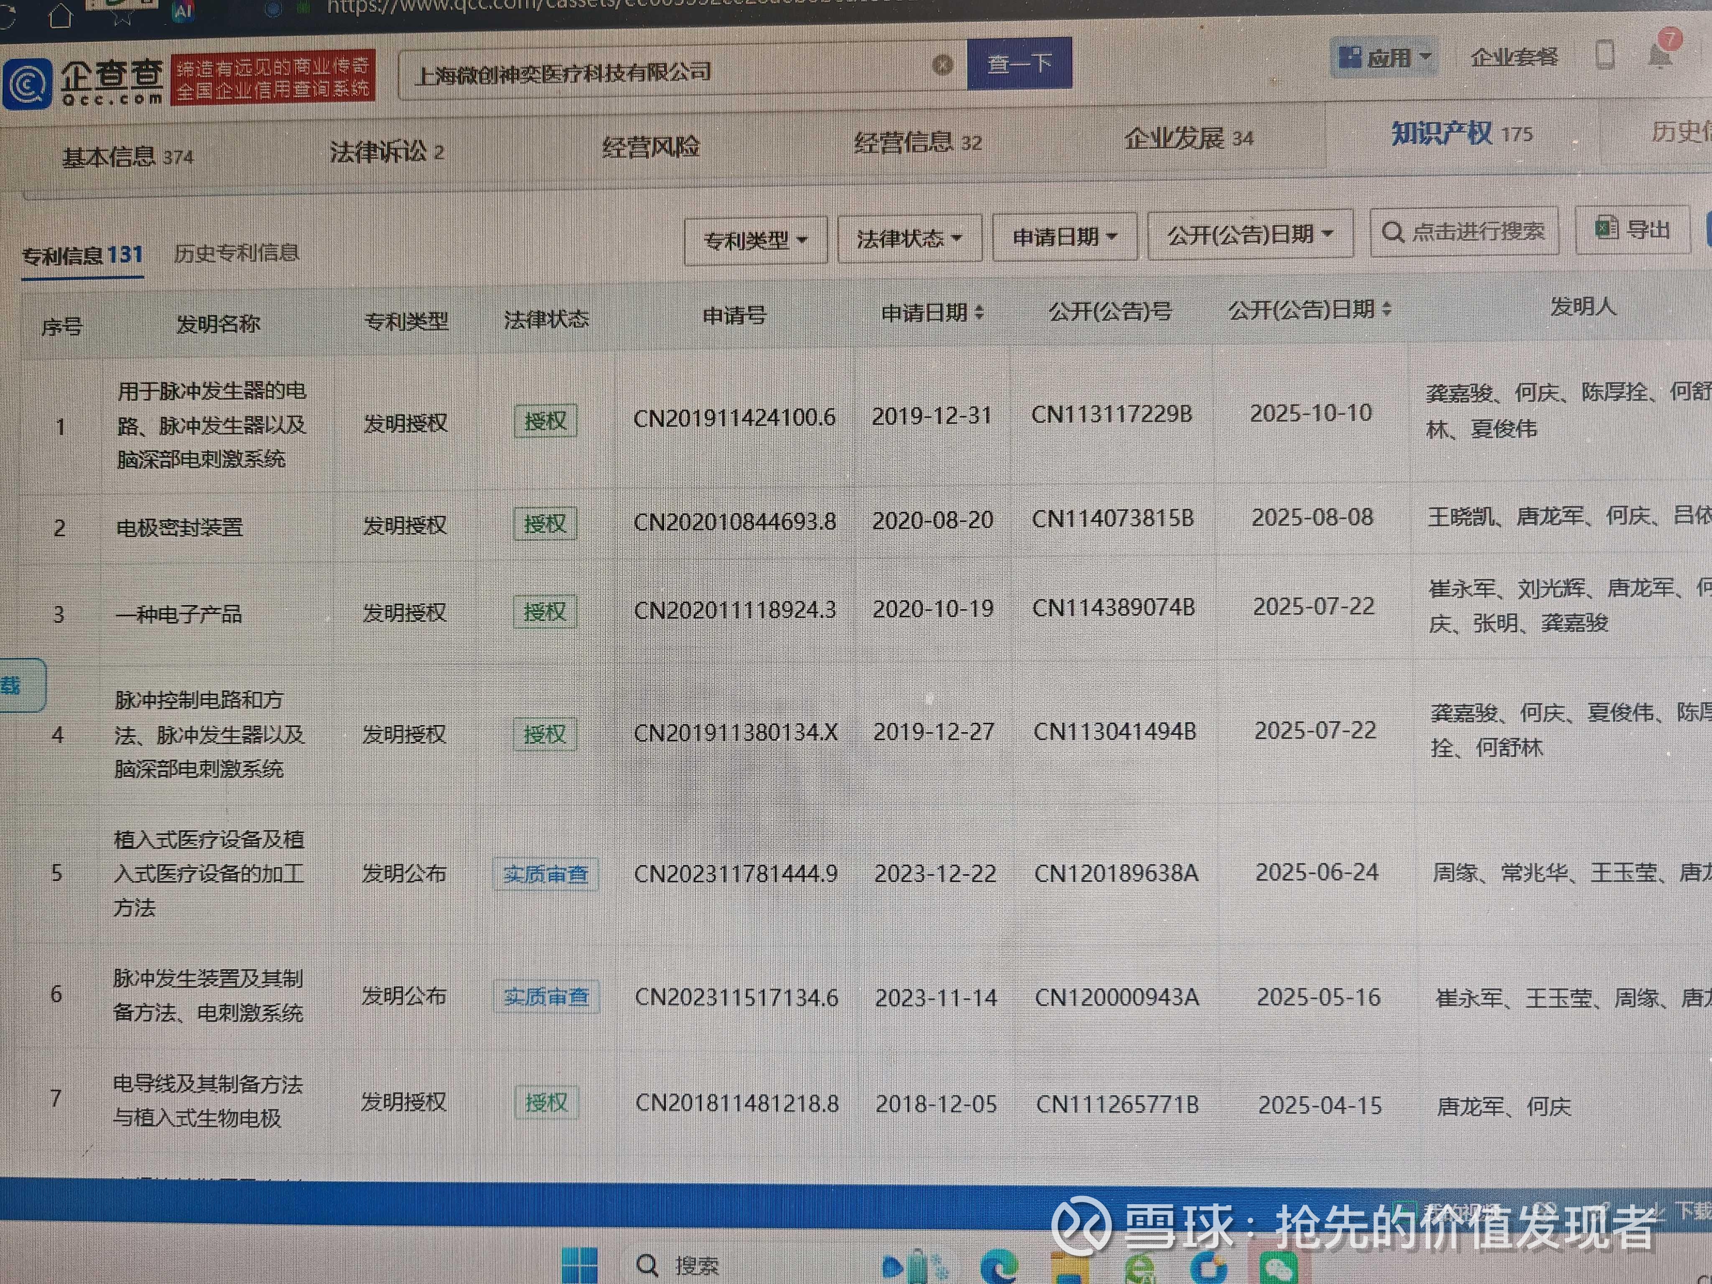Expand the 专利类型 filter dropdown
The width and height of the screenshot is (1712, 1284).
tap(755, 241)
